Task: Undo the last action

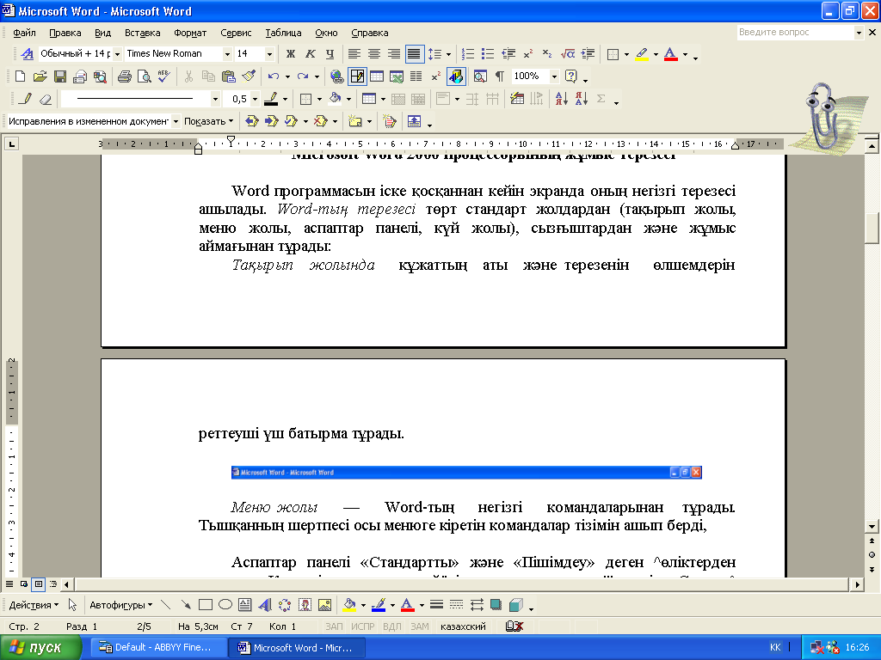Action: pos(273,76)
